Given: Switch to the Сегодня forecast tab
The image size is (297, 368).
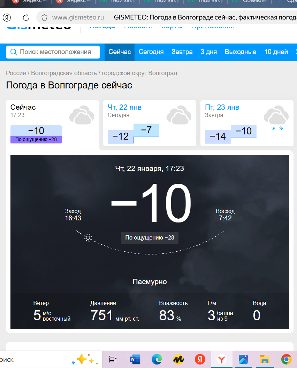Looking at the screenshot, I should 151,52.
